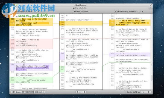Click '// Mark all headers as collapsible' line

click(27, 41)
